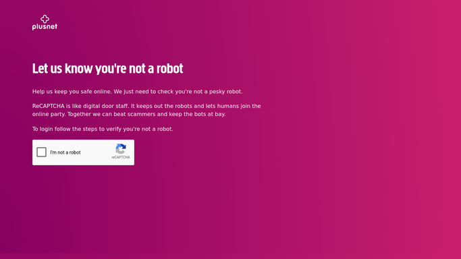Click the "To login follow the steps" sentence

(103, 129)
